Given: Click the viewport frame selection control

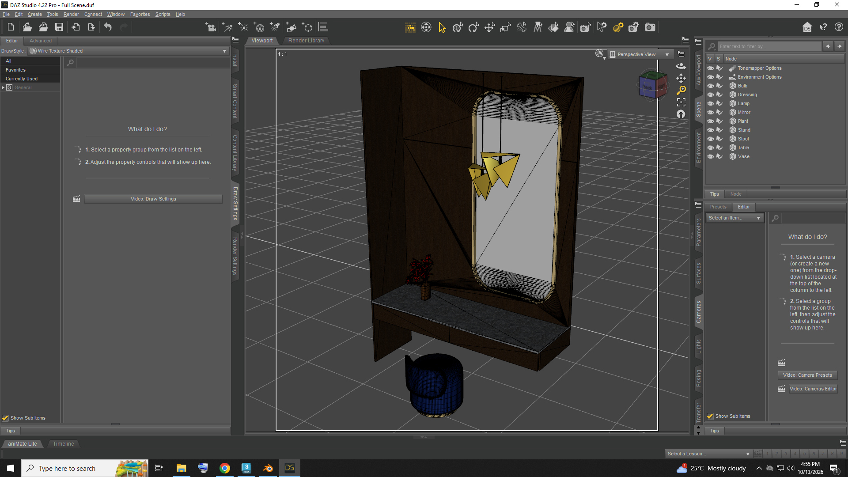Looking at the screenshot, I should coord(681,102).
